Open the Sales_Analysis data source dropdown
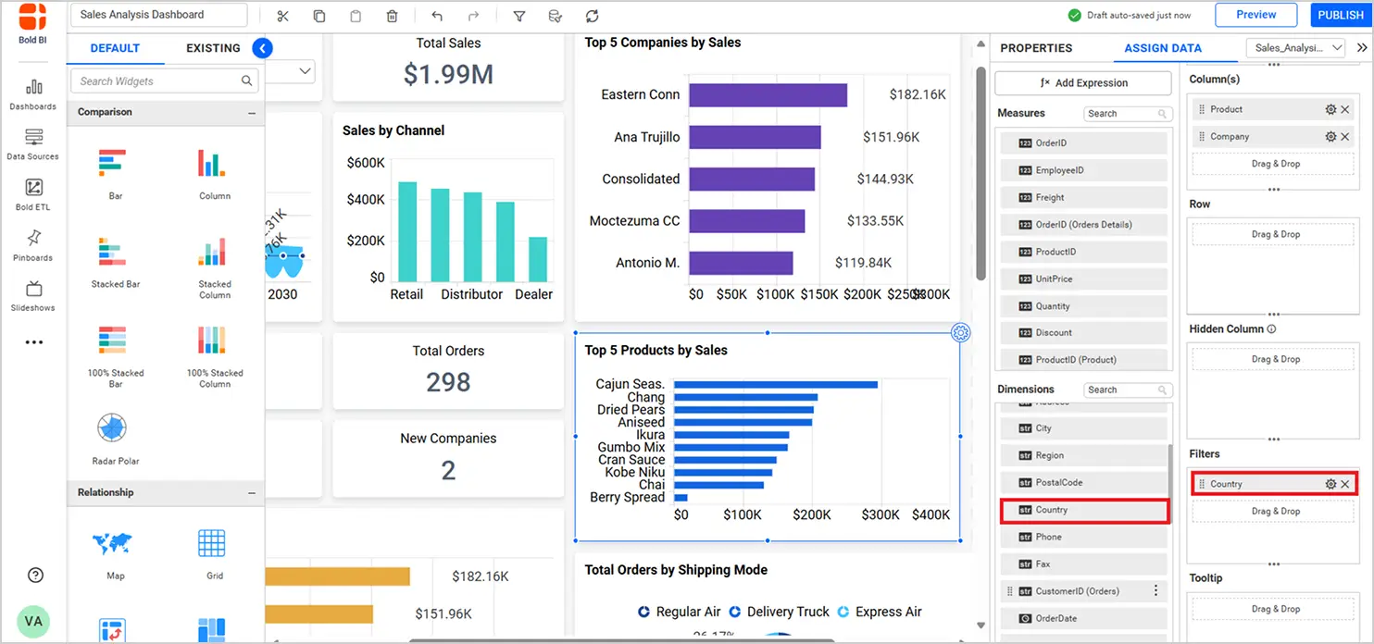Image resolution: width=1374 pixels, height=644 pixels. point(1295,47)
